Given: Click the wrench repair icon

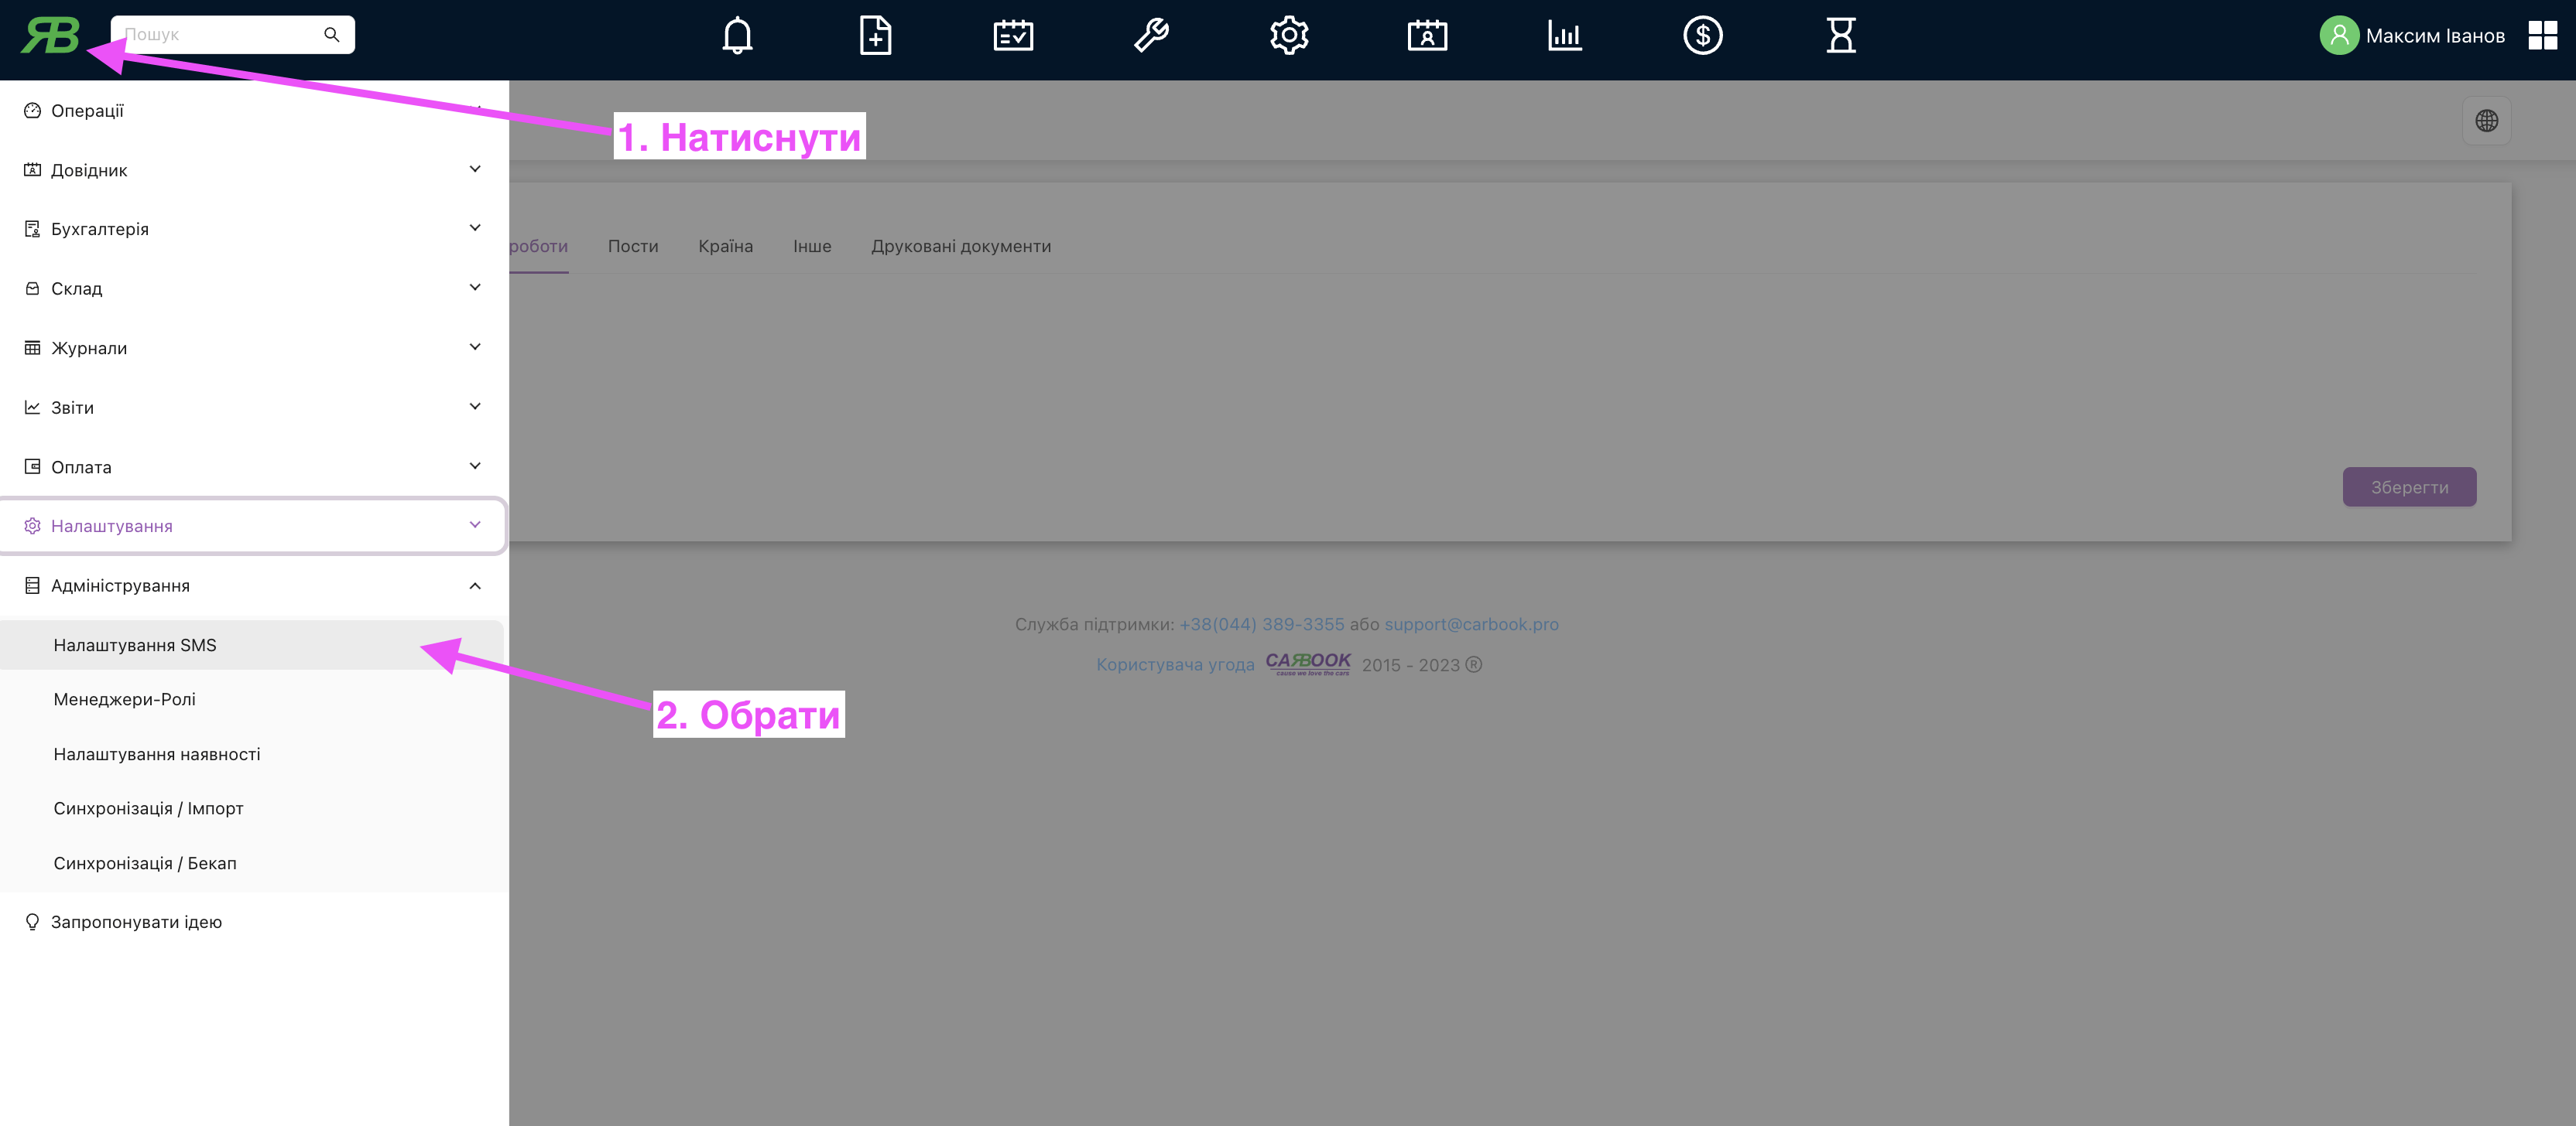Looking at the screenshot, I should pyautogui.click(x=1151, y=36).
